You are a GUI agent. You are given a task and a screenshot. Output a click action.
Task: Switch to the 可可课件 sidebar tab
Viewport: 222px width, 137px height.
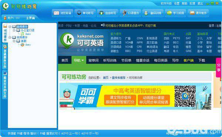click(x=5, y=33)
